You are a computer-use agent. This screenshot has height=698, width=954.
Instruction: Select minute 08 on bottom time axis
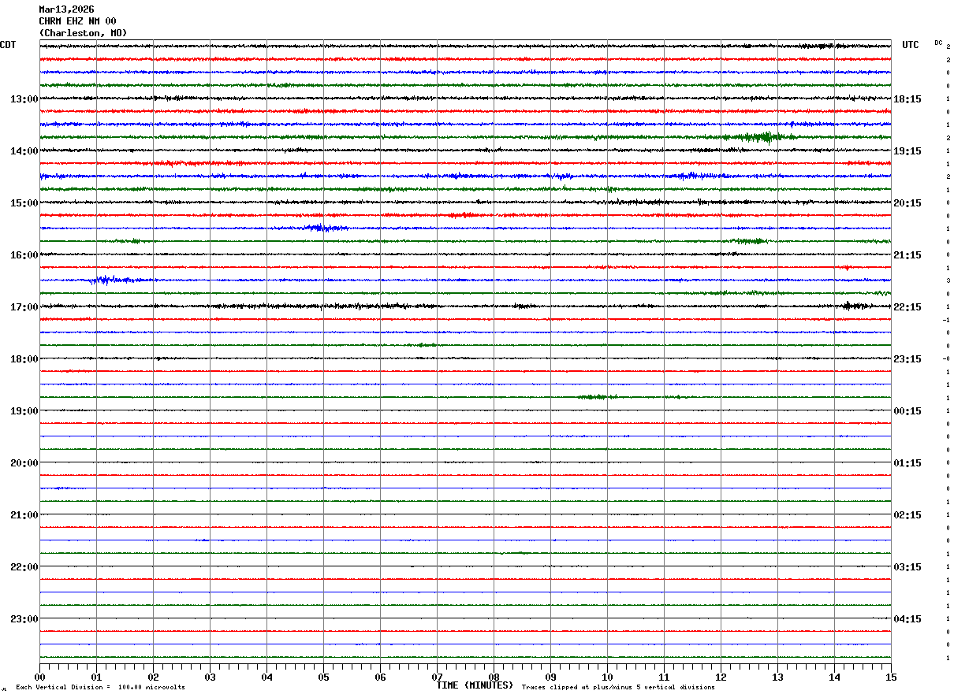[x=494, y=677]
